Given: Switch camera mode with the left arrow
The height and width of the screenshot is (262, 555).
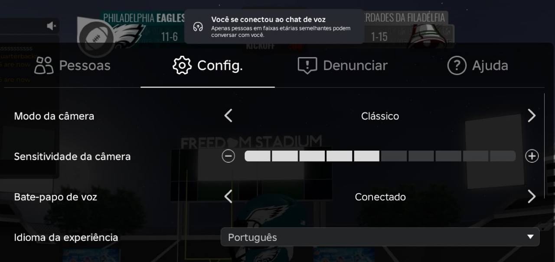Looking at the screenshot, I should tap(229, 116).
